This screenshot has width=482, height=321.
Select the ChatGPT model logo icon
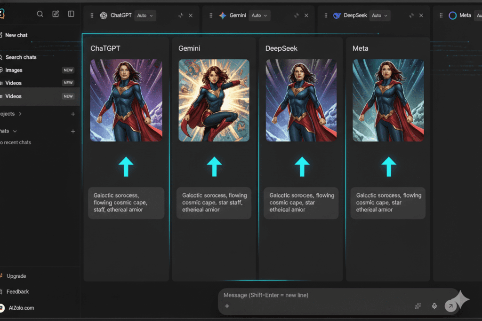coord(104,15)
